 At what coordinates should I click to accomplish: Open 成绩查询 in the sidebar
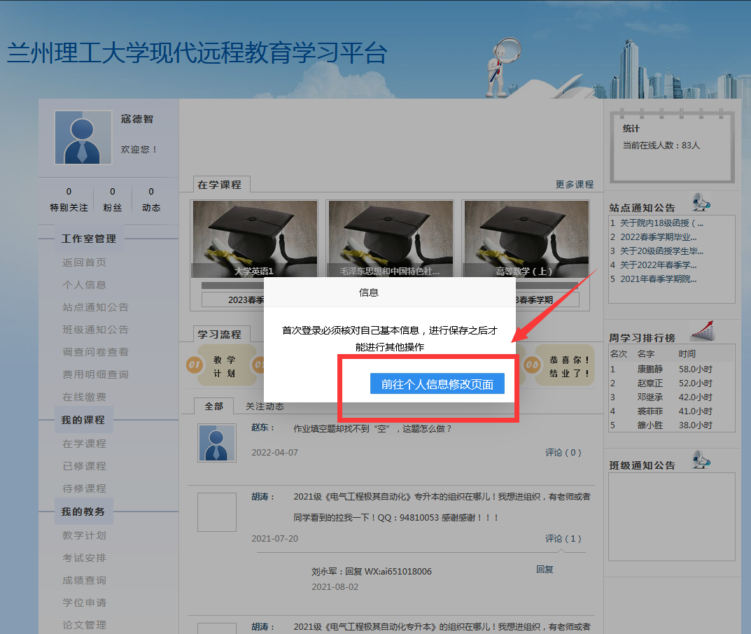[x=84, y=580]
